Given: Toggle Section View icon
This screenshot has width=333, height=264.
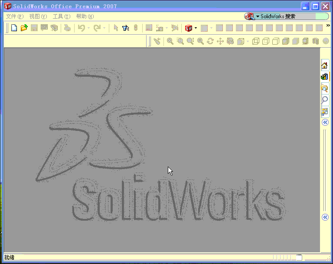Looking at the screenshot, I should pos(316,41).
